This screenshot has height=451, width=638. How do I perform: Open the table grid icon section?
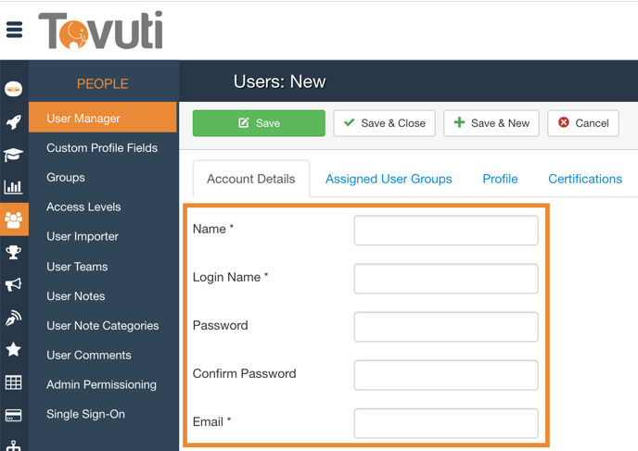coord(14,382)
